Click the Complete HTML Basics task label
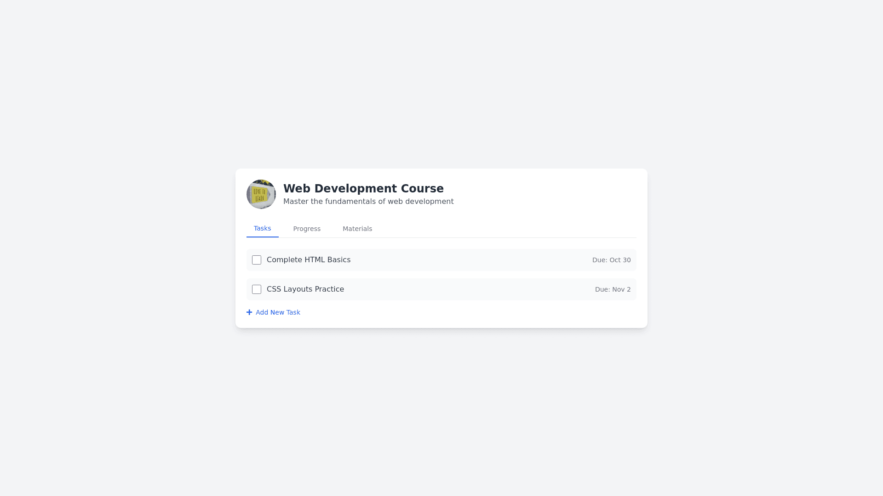Viewport: 883px width, 496px height. (308, 260)
